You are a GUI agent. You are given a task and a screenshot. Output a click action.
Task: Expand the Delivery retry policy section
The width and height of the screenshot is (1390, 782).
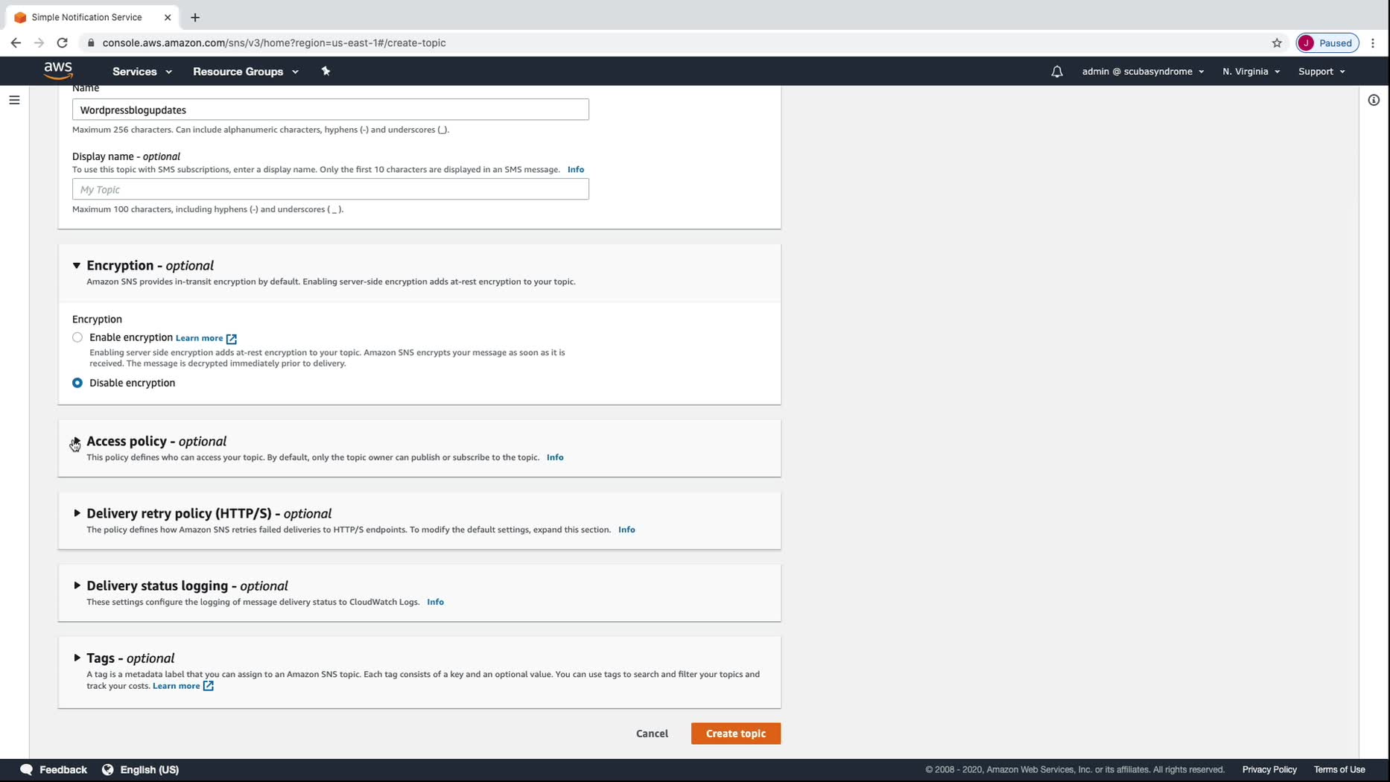pos(77,513)
